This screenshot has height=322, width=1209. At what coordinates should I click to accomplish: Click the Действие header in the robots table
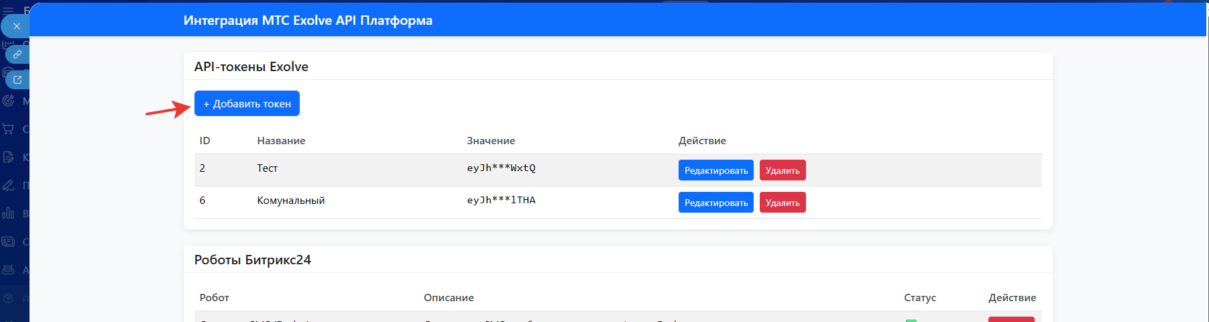click(1012, 298)
